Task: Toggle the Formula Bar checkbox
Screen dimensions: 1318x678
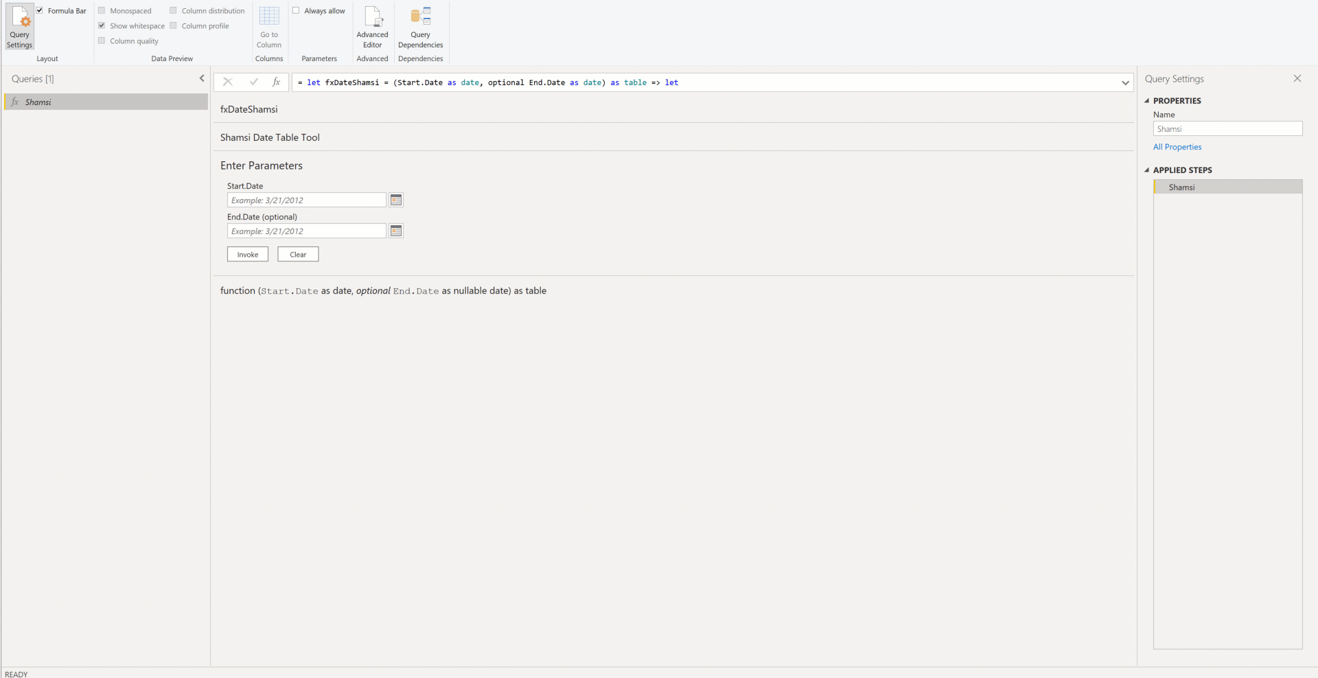Action: [x=40, y=10]
